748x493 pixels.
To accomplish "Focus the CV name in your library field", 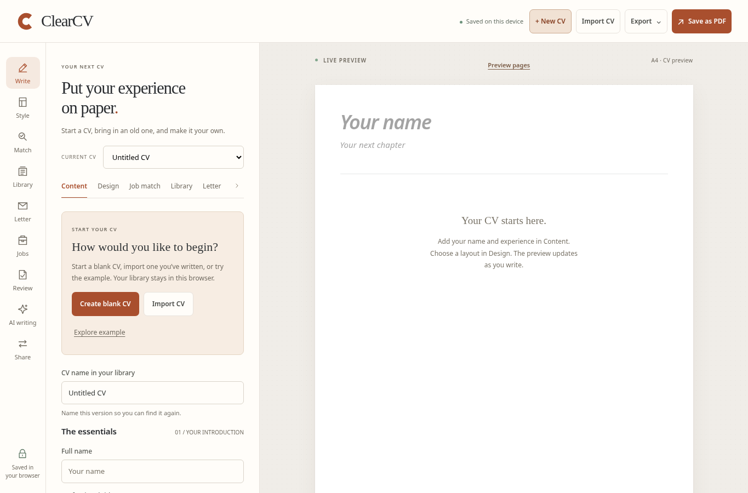I will (x=152, y=393).
